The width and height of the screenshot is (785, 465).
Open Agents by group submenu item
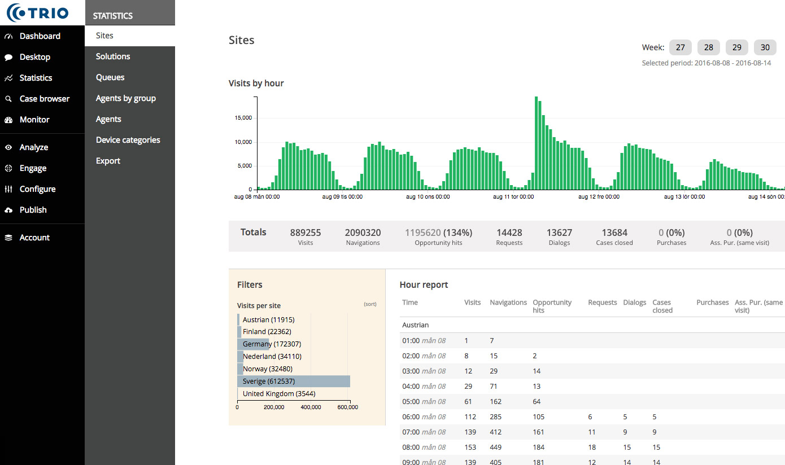point(125,98)
